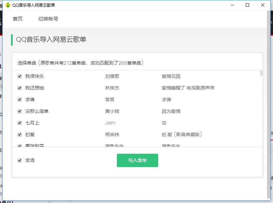This screenshot has width=273, height=203.
Task: Click artist name 杨宗纬
Action: pos(112,134)
